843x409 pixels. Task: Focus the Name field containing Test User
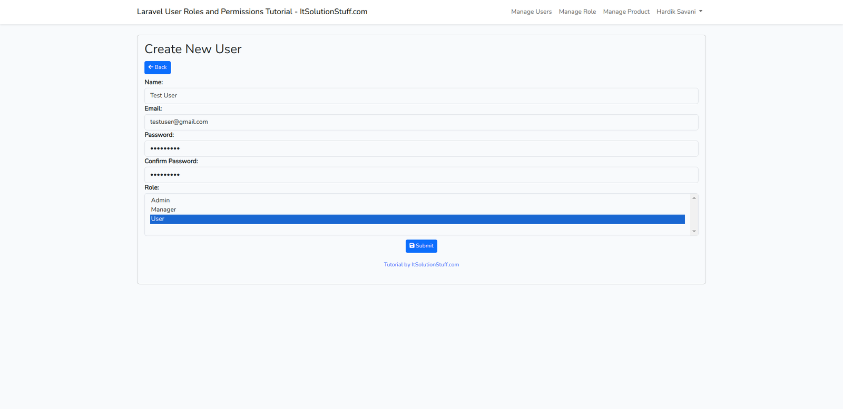pos(421,96)
